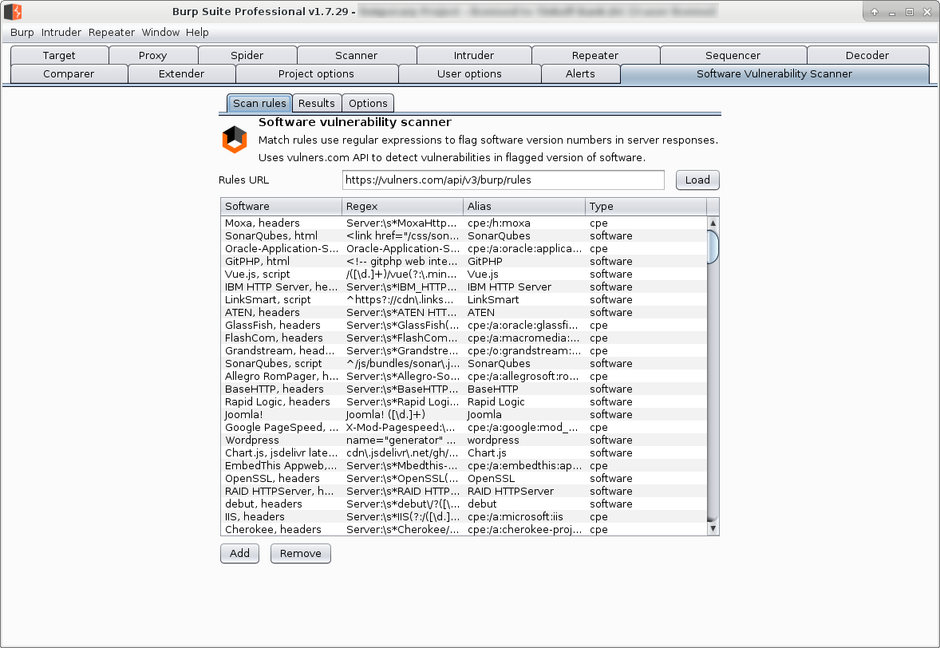Select the debut, headers rule row
Image resolution: width=940 pixels, height=648 pixels.
pos(464,504)
